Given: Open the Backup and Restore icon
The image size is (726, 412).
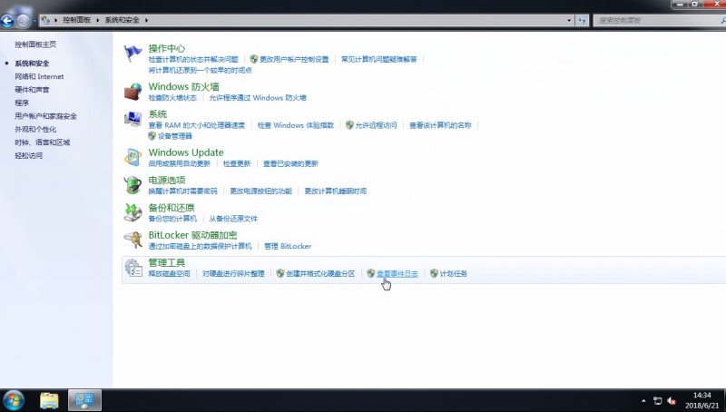Looking at the screenshot, I should (132, 212).
